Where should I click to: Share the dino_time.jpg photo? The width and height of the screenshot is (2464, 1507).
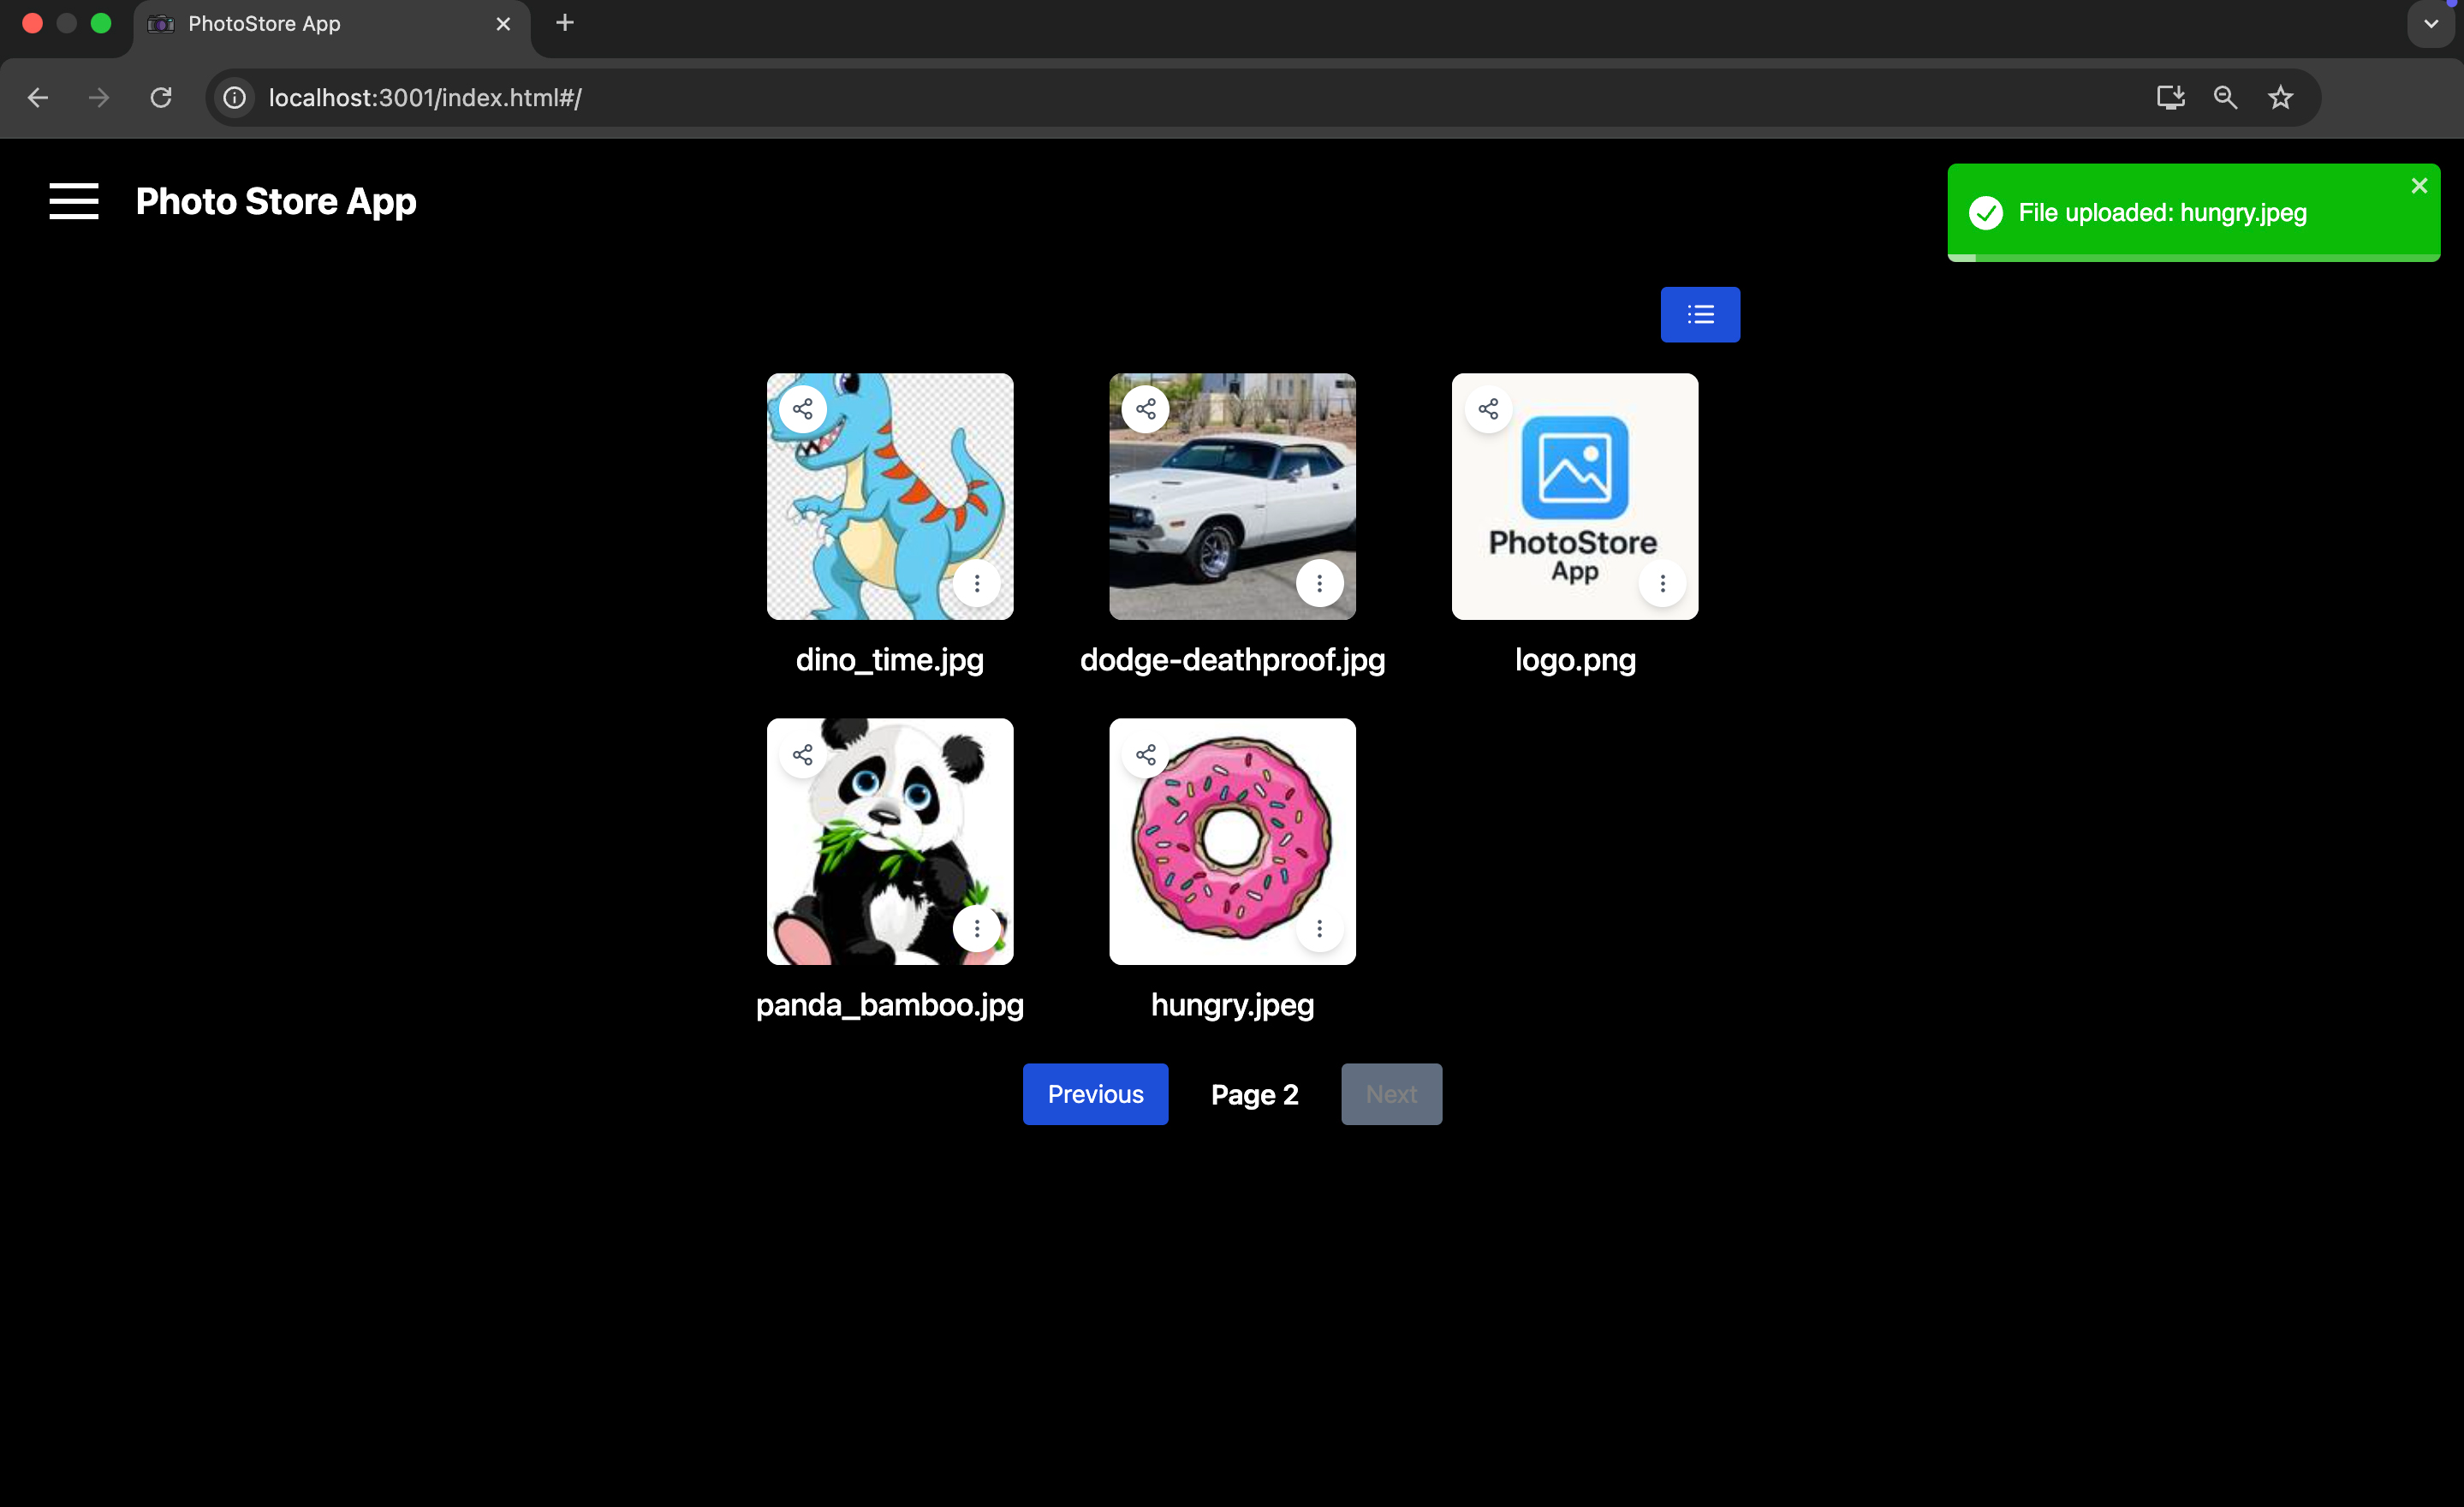[802, 409]
